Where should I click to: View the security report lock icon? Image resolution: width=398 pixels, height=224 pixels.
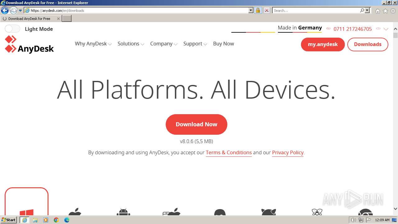point(258,11)
